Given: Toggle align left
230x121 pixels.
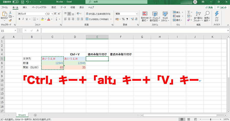Looking at the screenshot, I should point(65,19).
